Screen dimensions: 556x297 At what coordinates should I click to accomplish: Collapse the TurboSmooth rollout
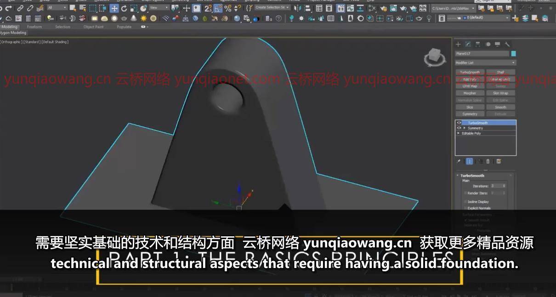(x=458, y=176)
